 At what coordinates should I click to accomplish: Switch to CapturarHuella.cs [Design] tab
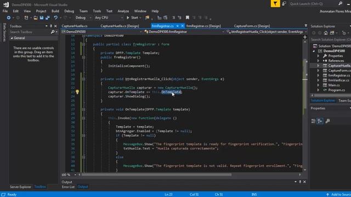[x=120, y=26]
